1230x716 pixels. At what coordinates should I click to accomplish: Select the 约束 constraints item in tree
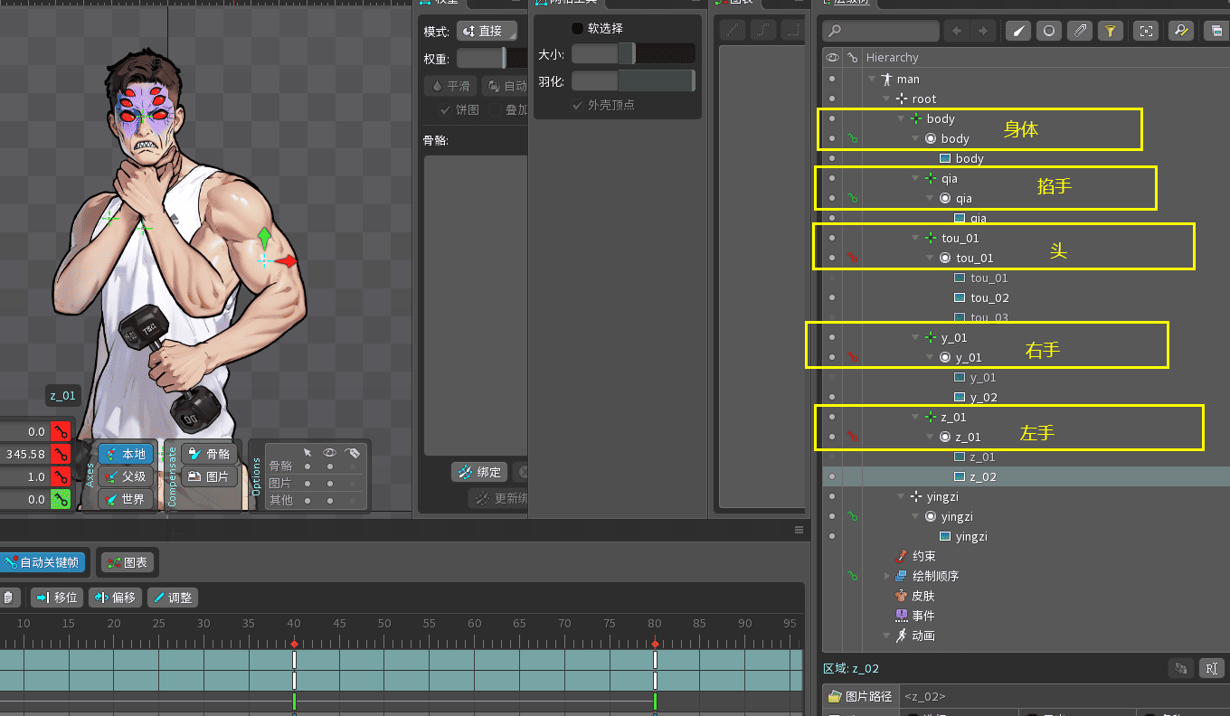[x=922, y=556]
